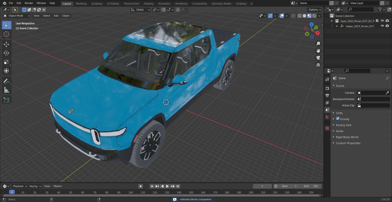The image size is (392, 202).
Task: Open the File menu
Action: pyautogui.click(x=11, y=3)
